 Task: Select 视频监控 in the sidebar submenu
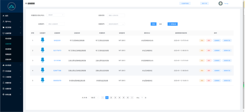point(8,54)
